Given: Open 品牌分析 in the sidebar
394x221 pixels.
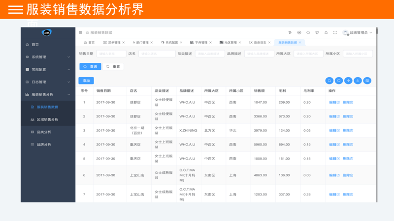Looking at the screenshot, I should 48,145.
